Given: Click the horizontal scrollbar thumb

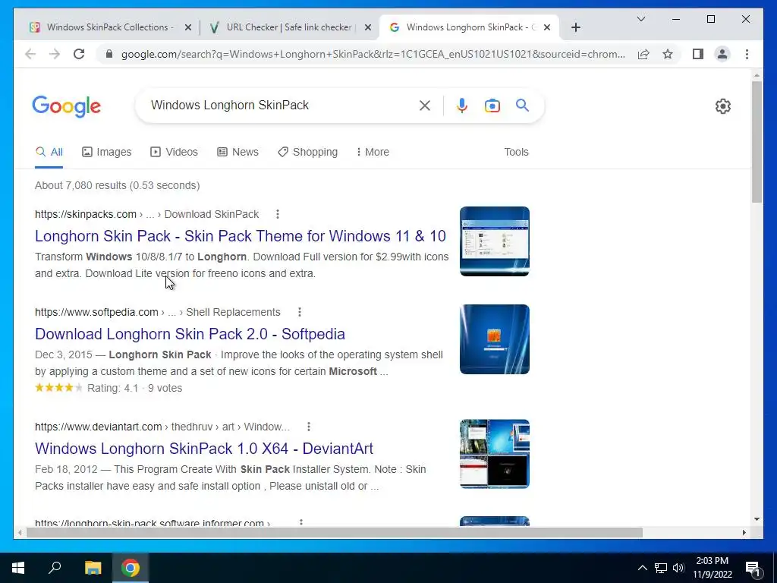Looking at the screenshot, I should (335, 533).
